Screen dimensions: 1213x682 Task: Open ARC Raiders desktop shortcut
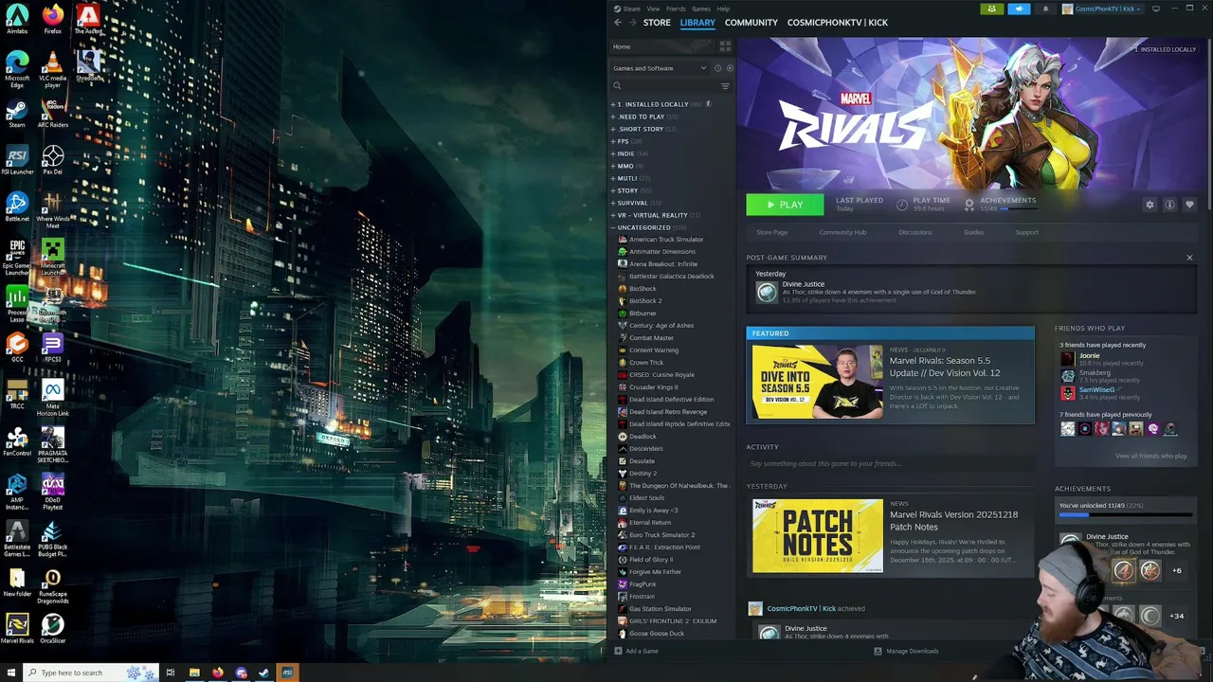tap(53, 114)
